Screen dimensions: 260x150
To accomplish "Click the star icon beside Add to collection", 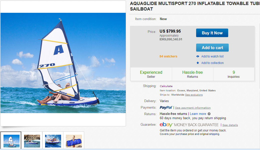I will (198, 63).
